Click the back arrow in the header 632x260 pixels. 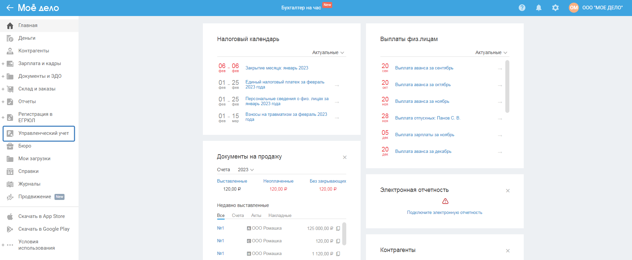pyautogui.click(x=10, y=8)
